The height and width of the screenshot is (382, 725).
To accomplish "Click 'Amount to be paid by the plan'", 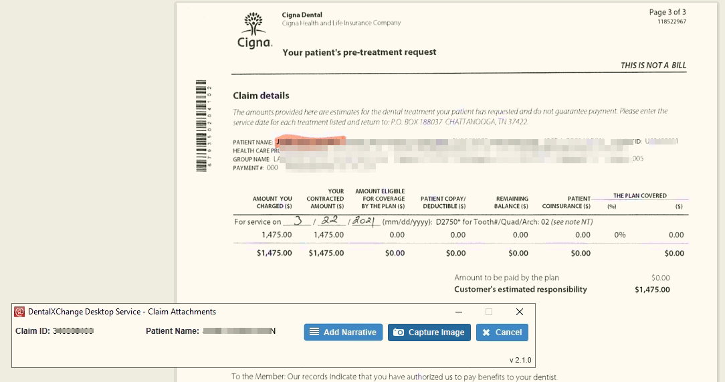I will tap(506, 278).
